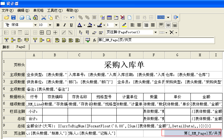224x139 pixels.
Task: Click the add new page icon
Action: tap(102, 17)
